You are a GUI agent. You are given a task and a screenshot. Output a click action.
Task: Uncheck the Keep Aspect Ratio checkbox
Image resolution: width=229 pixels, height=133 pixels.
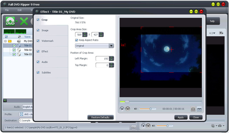click(x=76, y=40)
